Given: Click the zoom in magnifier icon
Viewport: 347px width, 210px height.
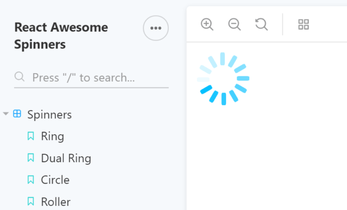Looking at the screenshot, I should click(x=207, y=24).
